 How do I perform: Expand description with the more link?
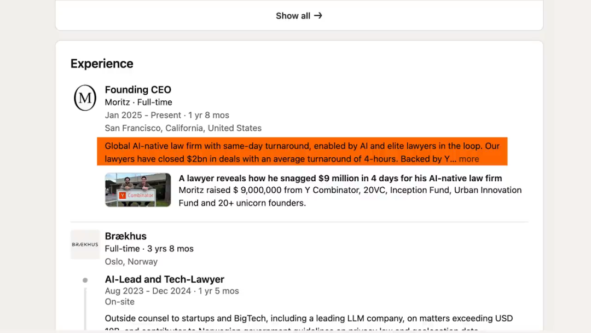pyautogui.click(x=469, y=159)
